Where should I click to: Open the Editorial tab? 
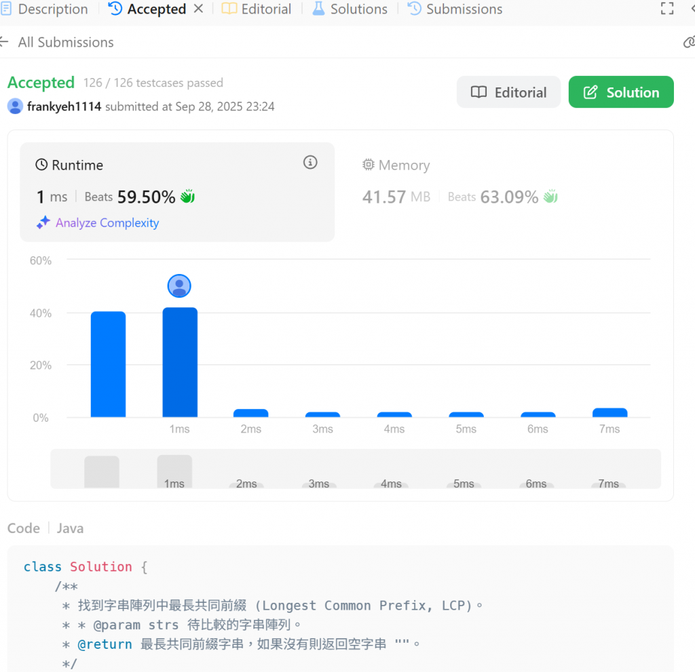point(257,9)
